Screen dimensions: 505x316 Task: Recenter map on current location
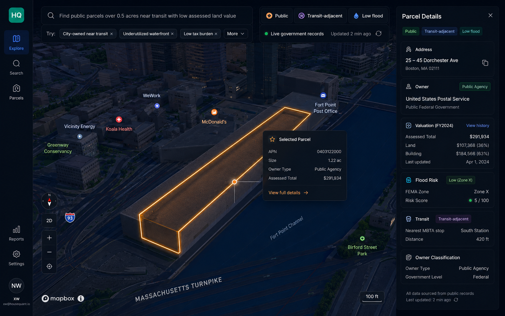(49, 266)
